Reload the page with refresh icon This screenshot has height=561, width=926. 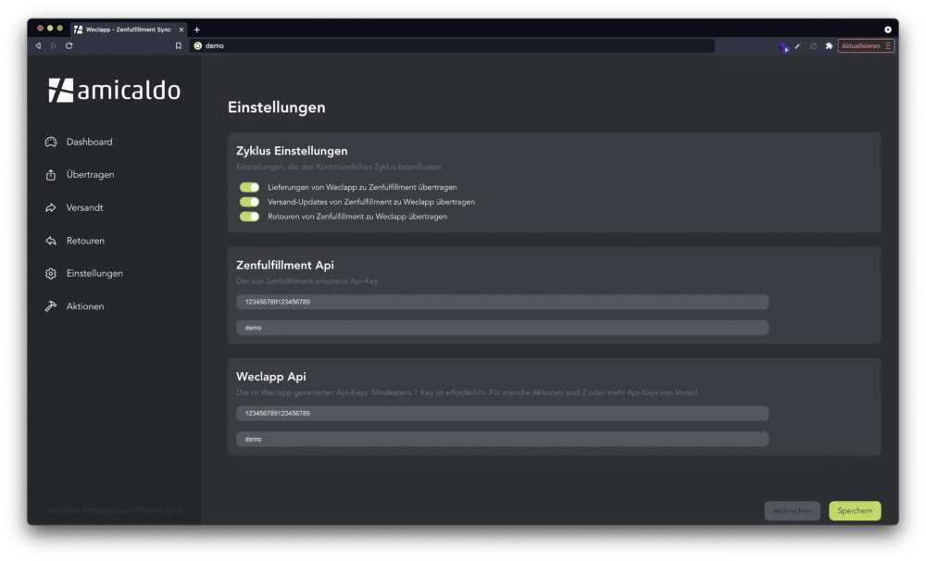pos(69,45)
